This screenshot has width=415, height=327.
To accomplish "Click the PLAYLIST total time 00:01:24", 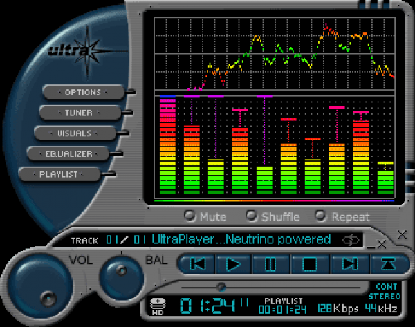I will tap(282, 309).
